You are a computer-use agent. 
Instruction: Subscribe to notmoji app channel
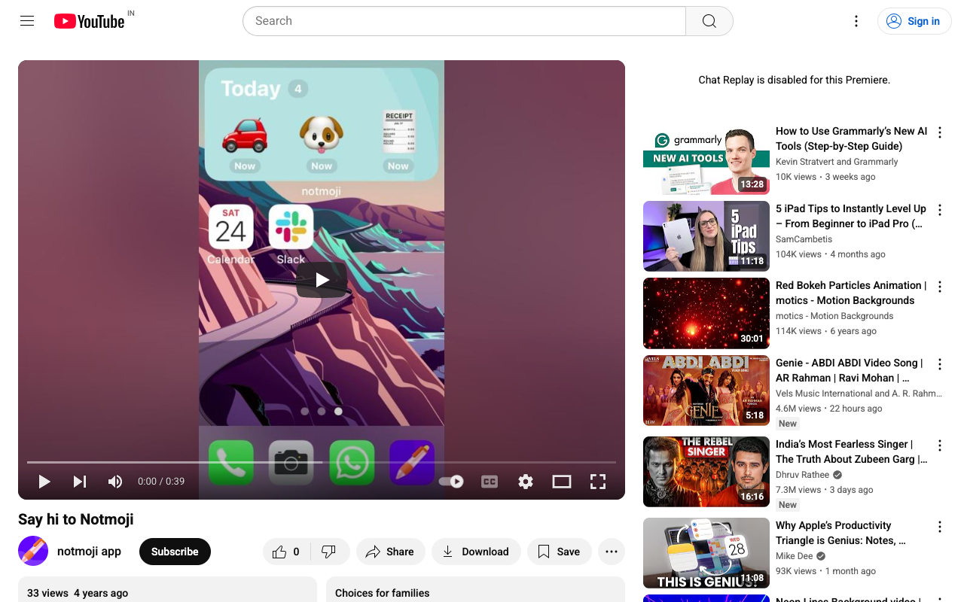pyautogui.click(x=175, y=552)
